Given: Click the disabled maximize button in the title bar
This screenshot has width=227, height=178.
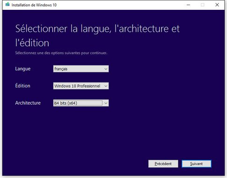Looking at the screenshot, I should point(203,5).
